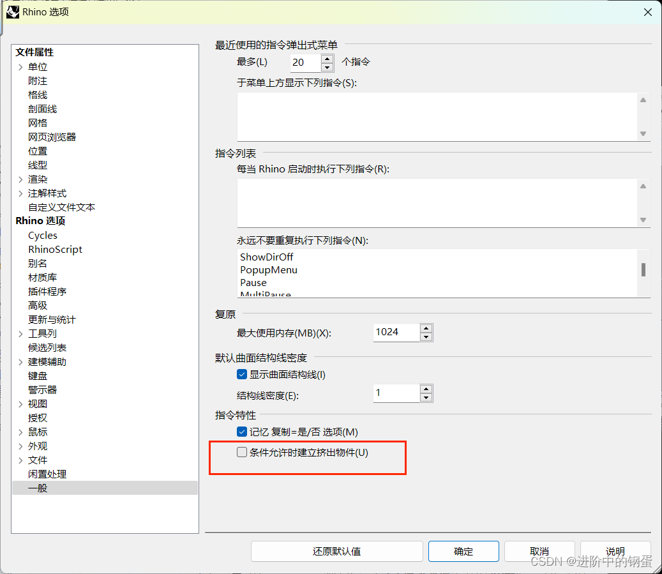This screenshot has width=662, height=574.
Task: Click the 结构线密度 field showing 1
Action: [x=396, y=394]
